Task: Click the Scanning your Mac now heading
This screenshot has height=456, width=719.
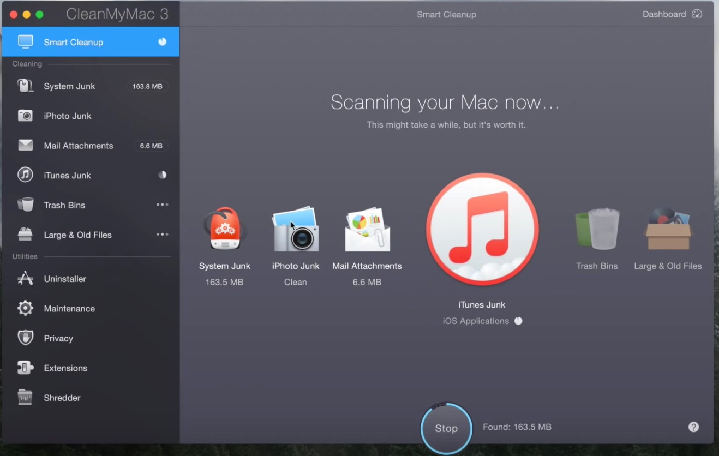Action: 445,103
